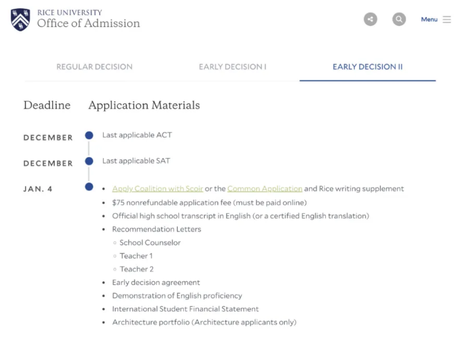Image resolution: width=457 pixels, height=337 pixels.
Task: Open the Common Application link
Action: pos(264,189)
